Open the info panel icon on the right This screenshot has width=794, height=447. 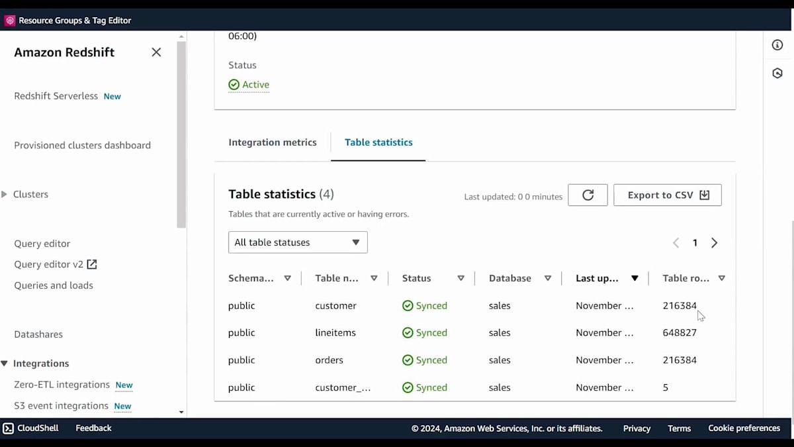pos(777,45)
